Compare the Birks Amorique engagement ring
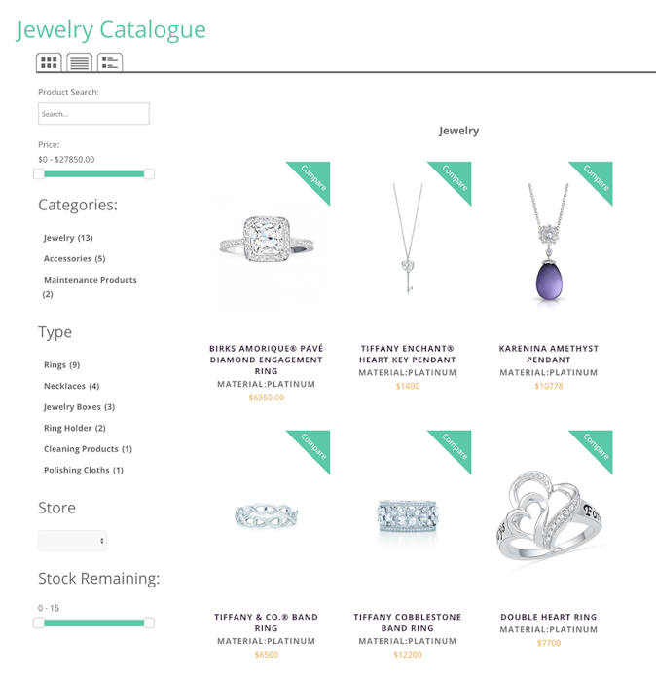Viewport: 656px width, 682px height. tap(314, 177)
